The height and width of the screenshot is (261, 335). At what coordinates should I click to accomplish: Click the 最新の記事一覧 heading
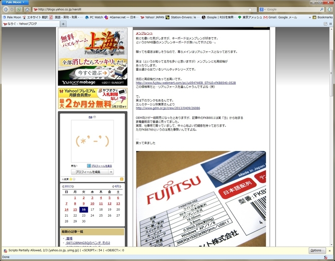click(72, 232)
